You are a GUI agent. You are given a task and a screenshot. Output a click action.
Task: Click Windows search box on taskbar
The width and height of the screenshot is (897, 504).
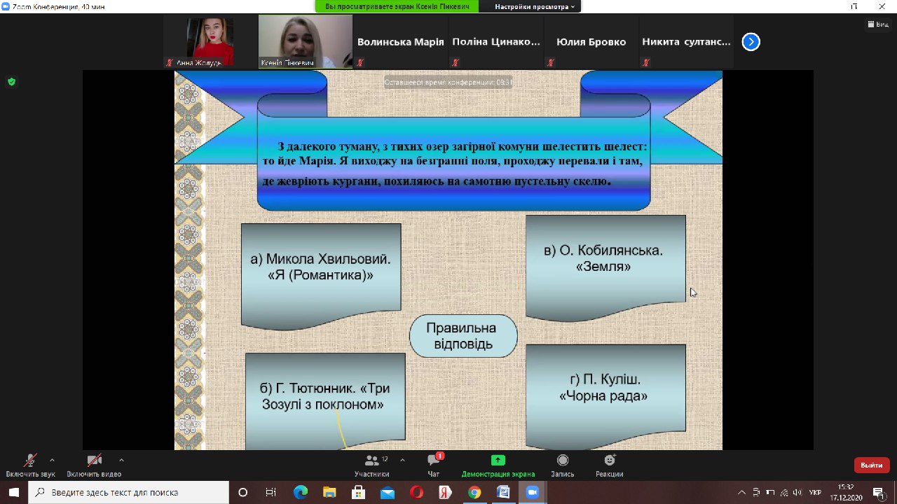coord(130,493)
